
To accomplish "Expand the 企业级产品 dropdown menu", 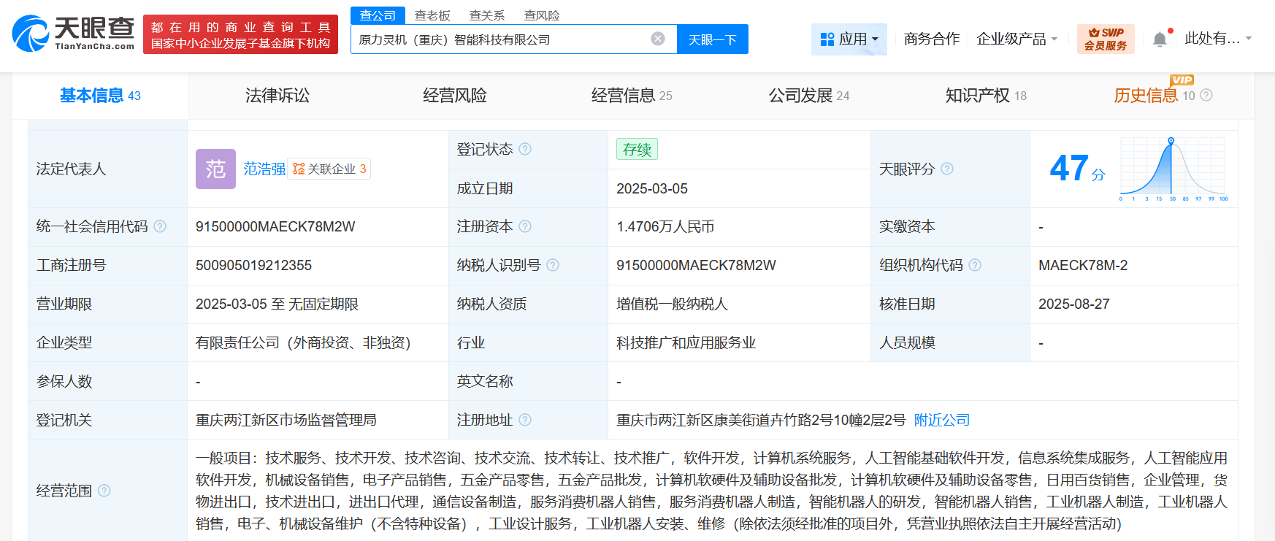I will click(x=1016, y=39).
